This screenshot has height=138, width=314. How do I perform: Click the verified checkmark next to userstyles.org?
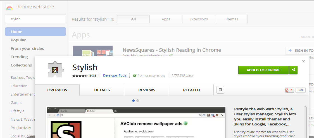pyautogui.click(x=135, y=75)
